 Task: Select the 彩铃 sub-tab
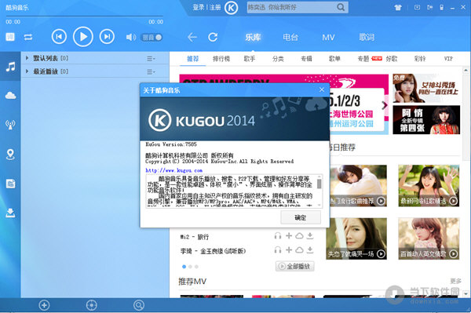tap(420, 59)
